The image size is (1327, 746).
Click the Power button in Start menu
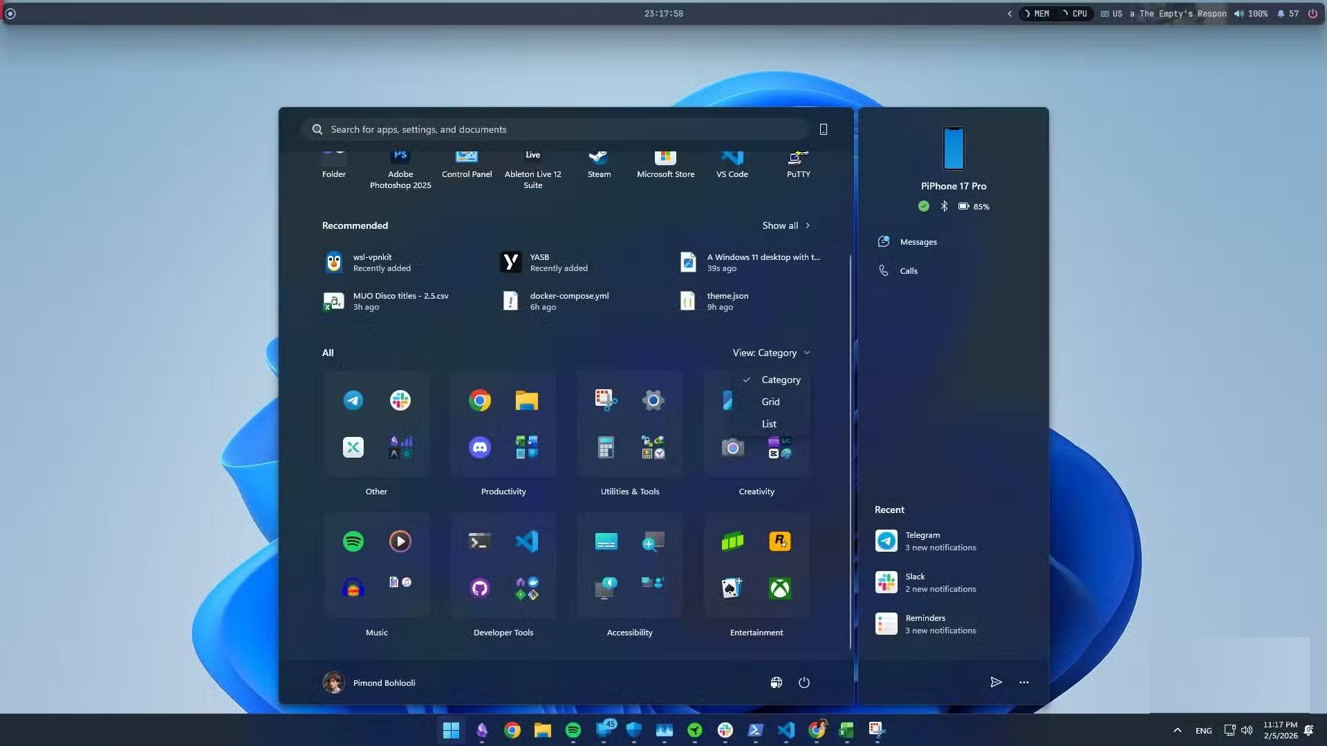pos(804,682)
